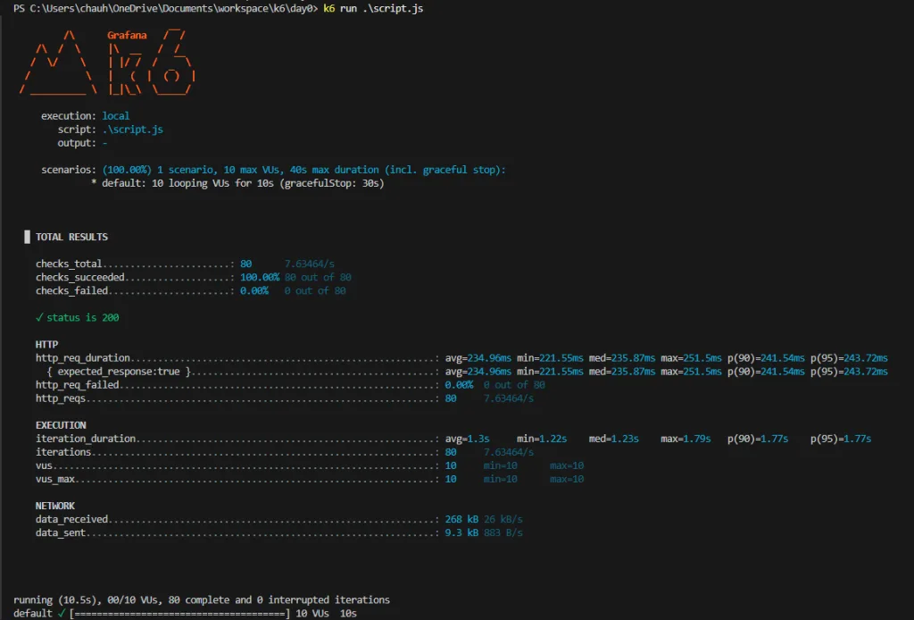The height and width of the screenshot is (620, 914).
Task: Click the block marker before TOTAL RESULTS
Action: coord(27,238)
